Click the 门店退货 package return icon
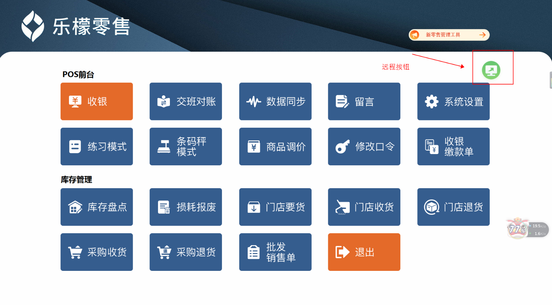 coord(432,207)
